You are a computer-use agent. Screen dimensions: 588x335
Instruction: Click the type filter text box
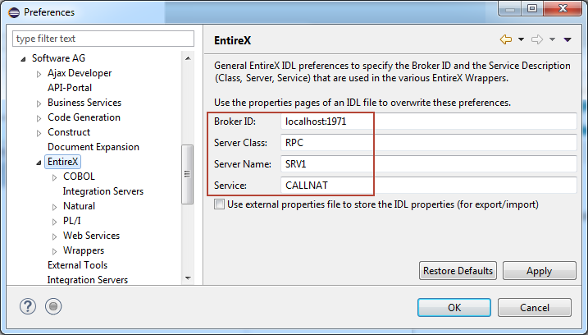point(103,39)
